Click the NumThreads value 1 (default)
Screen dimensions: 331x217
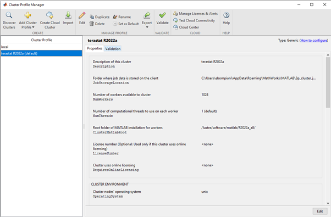(x=209, y=111)
